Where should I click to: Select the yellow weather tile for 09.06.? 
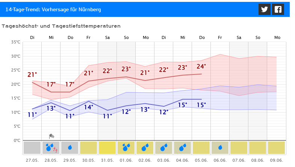coord(277,148)
